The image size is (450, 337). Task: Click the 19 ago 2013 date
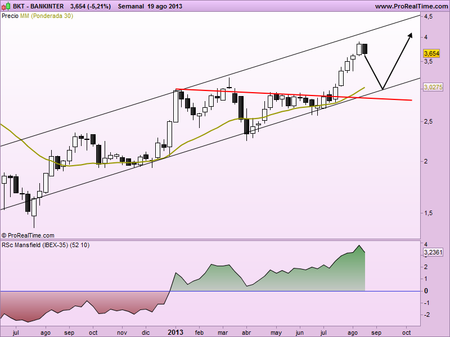(165, 6)
